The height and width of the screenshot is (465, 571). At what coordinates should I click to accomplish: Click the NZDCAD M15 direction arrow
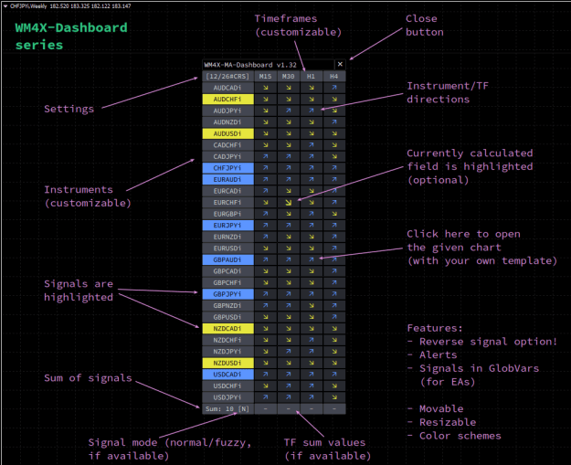(266, 329)
